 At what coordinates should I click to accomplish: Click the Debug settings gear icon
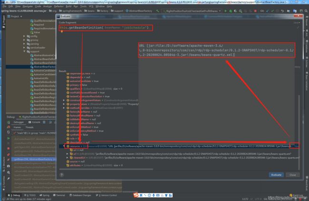9,172
